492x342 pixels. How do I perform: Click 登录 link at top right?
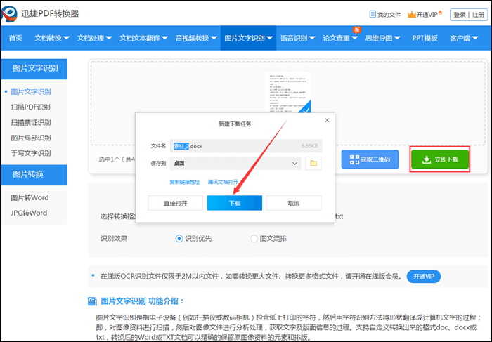[x=460, y=15]
